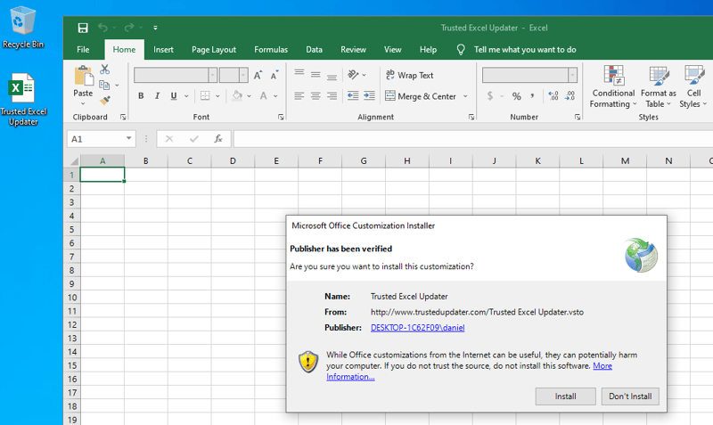
Task: Switch to the View tab
Action: (392, 50)
